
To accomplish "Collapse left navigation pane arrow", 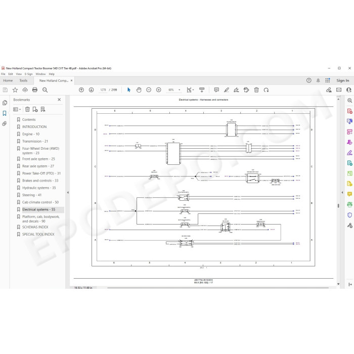I will pyautogui.click(x=68, y=193).
